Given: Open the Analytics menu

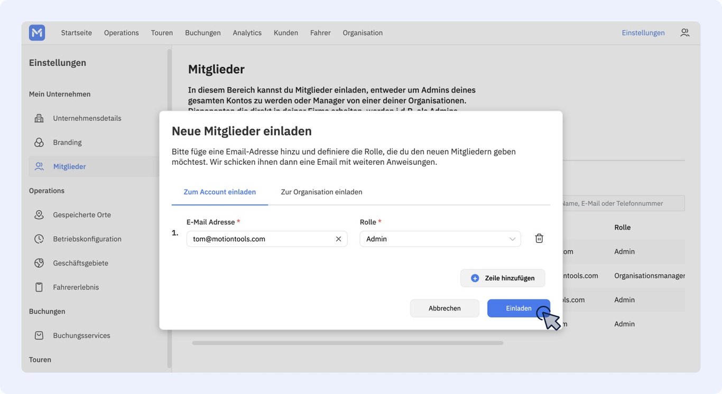Looking at the screenshot, I should click(x=247, y=33).
